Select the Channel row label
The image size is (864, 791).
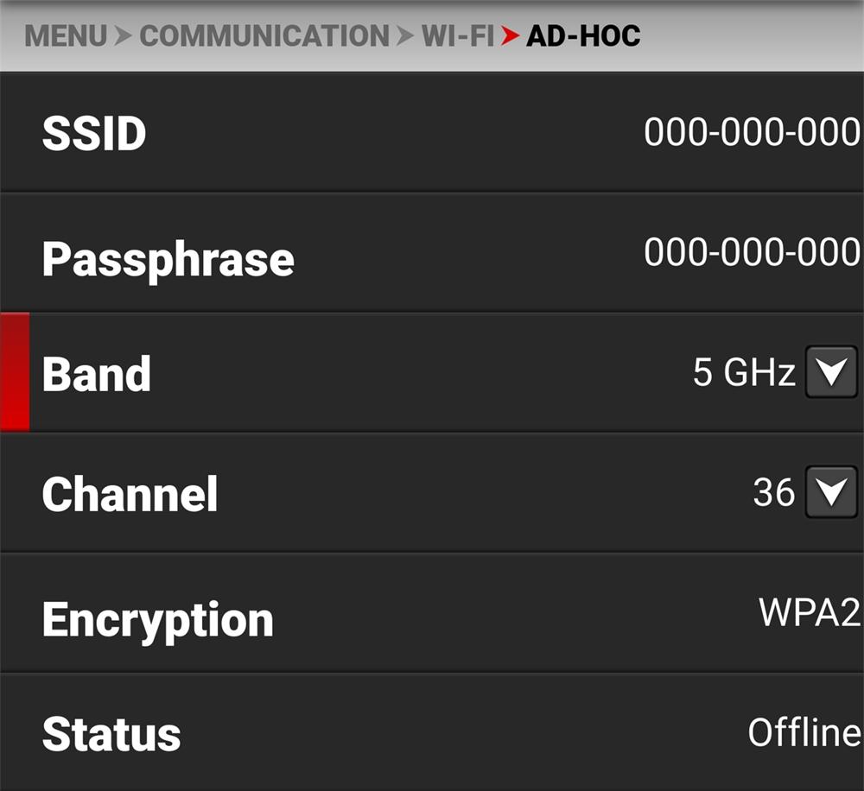tap(130, 494)
